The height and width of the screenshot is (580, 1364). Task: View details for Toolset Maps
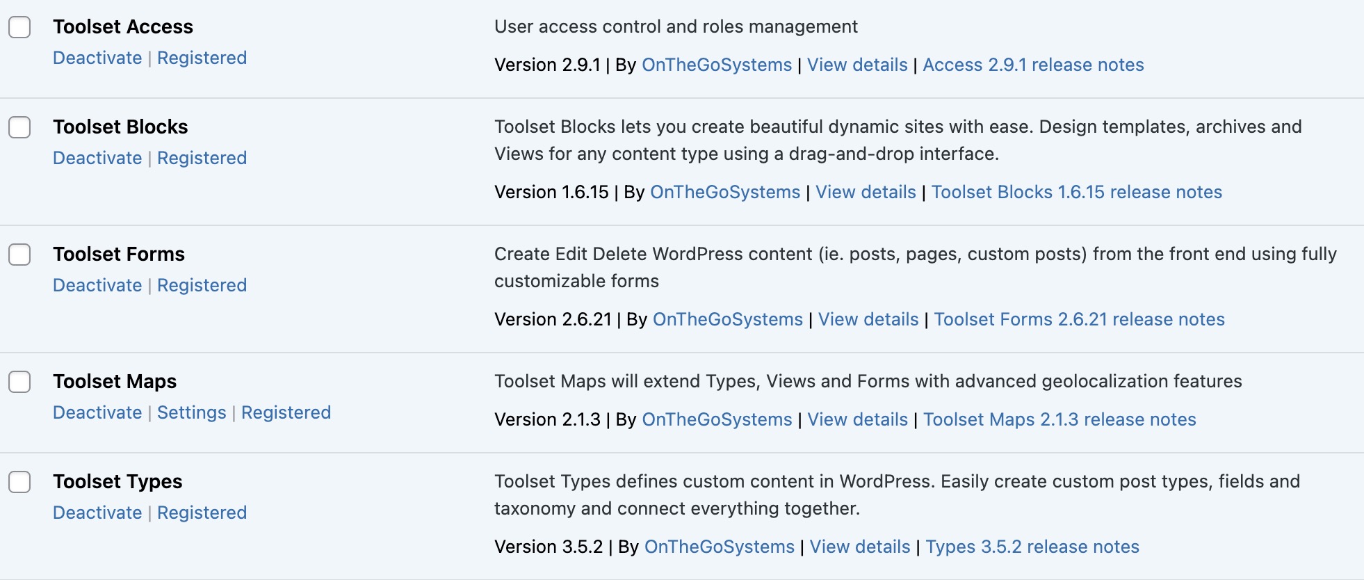(857, 419)
